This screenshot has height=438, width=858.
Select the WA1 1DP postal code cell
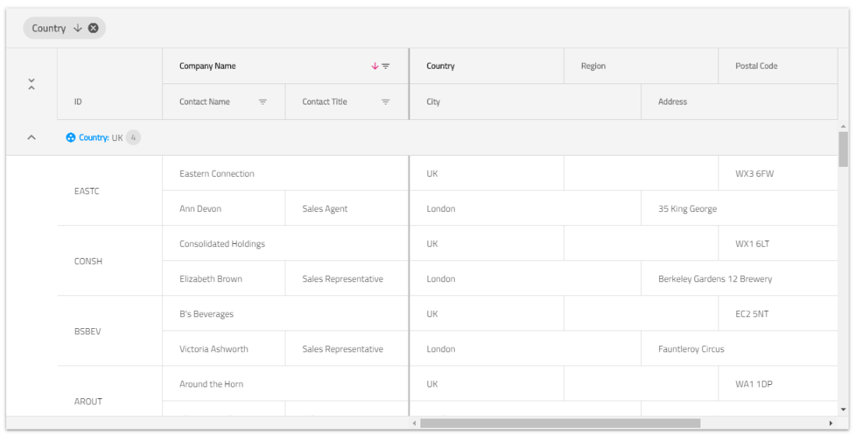(778, 383)
